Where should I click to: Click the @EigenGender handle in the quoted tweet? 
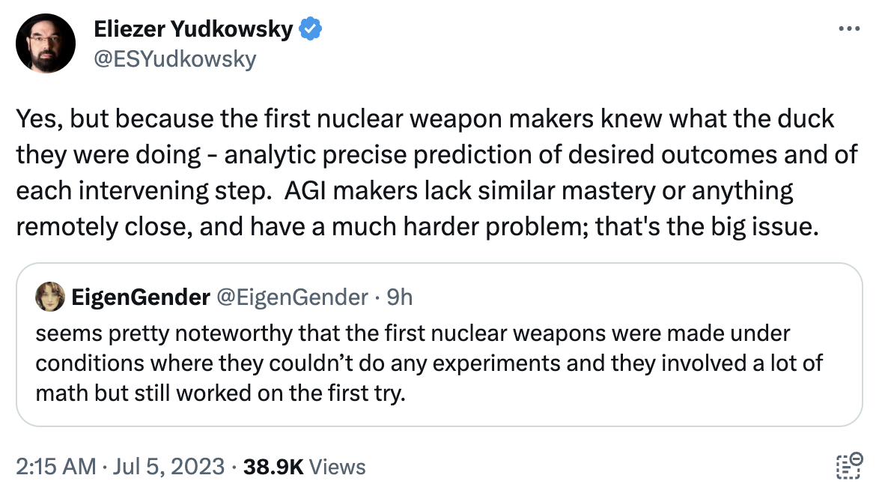[x=292, y=297]
